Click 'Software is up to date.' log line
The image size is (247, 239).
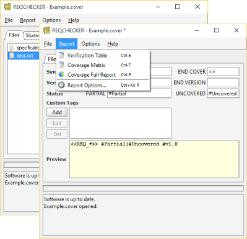coord(69,199)
